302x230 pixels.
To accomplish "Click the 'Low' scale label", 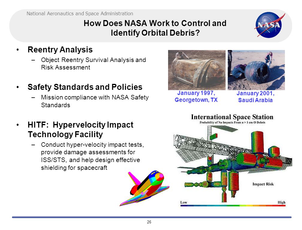I will point(184,202).
